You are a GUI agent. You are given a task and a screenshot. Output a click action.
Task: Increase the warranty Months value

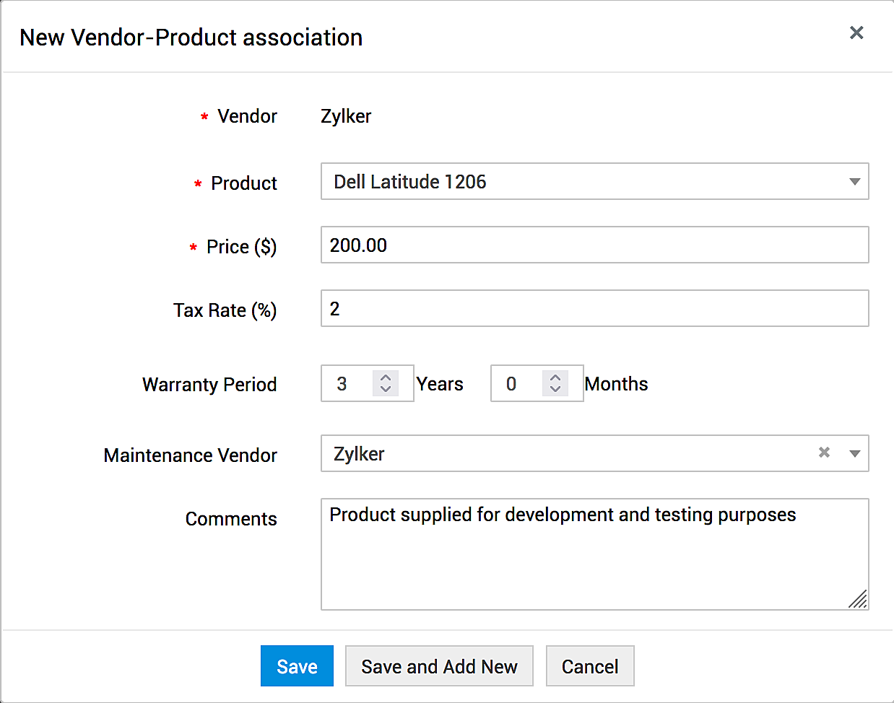555,377
